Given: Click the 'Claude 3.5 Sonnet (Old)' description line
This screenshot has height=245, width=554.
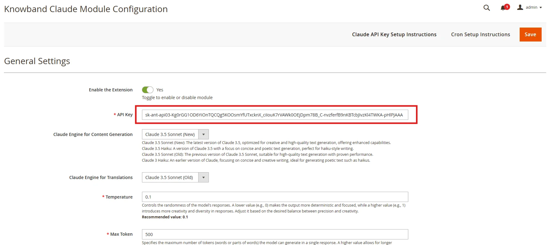Looking at the screenshot, I should 258,155.
